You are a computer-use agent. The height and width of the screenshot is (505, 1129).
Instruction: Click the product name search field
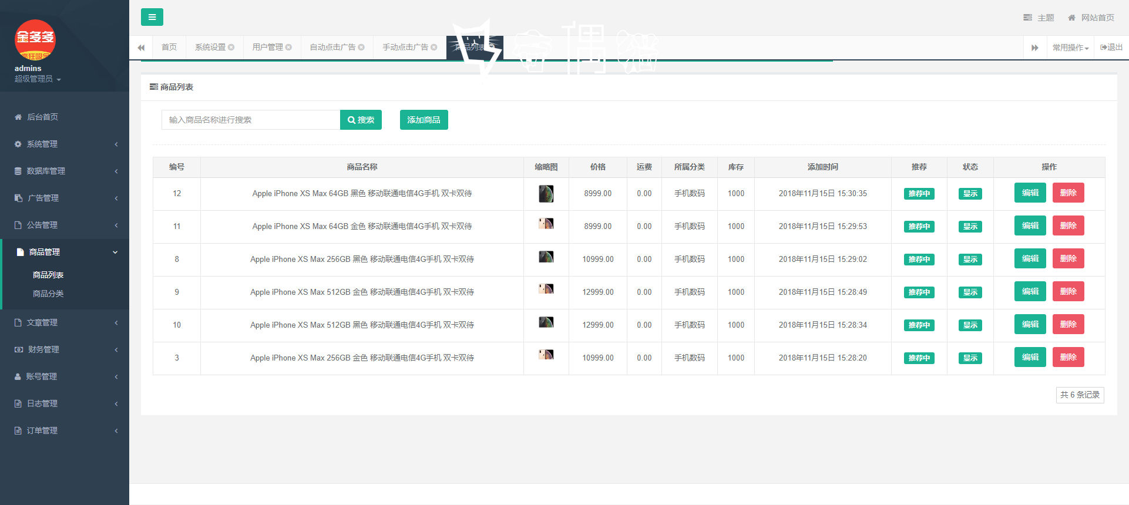(x=251, y=120)
